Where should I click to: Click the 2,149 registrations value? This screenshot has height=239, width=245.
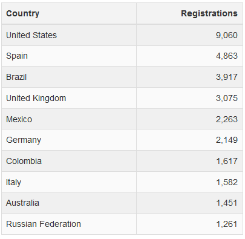click(227, 140)
